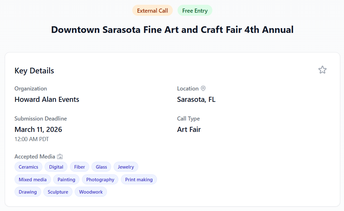Select the Digital media tag
The height and width of the screenshot is (211, 344).
pos(56,167)
